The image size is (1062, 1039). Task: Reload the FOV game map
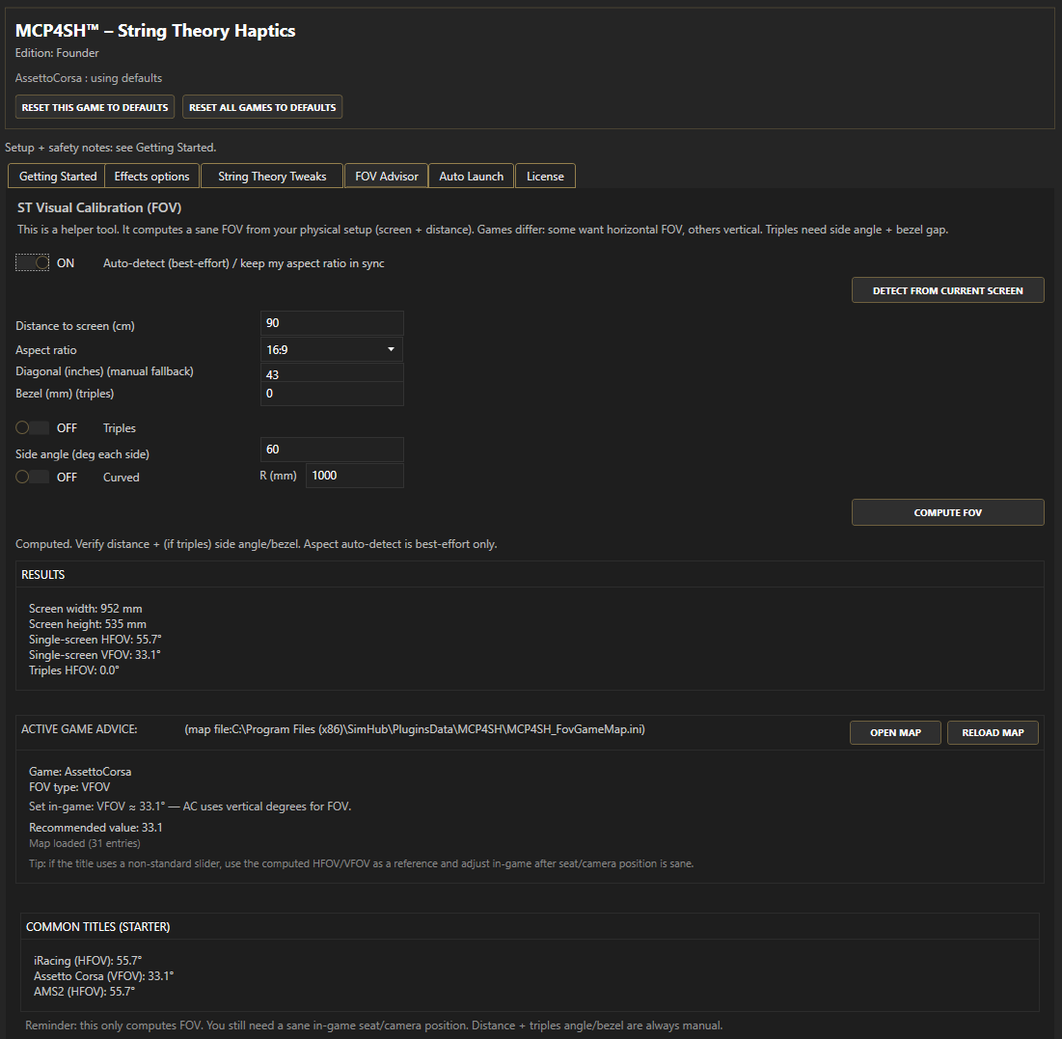tap(993, 732)
